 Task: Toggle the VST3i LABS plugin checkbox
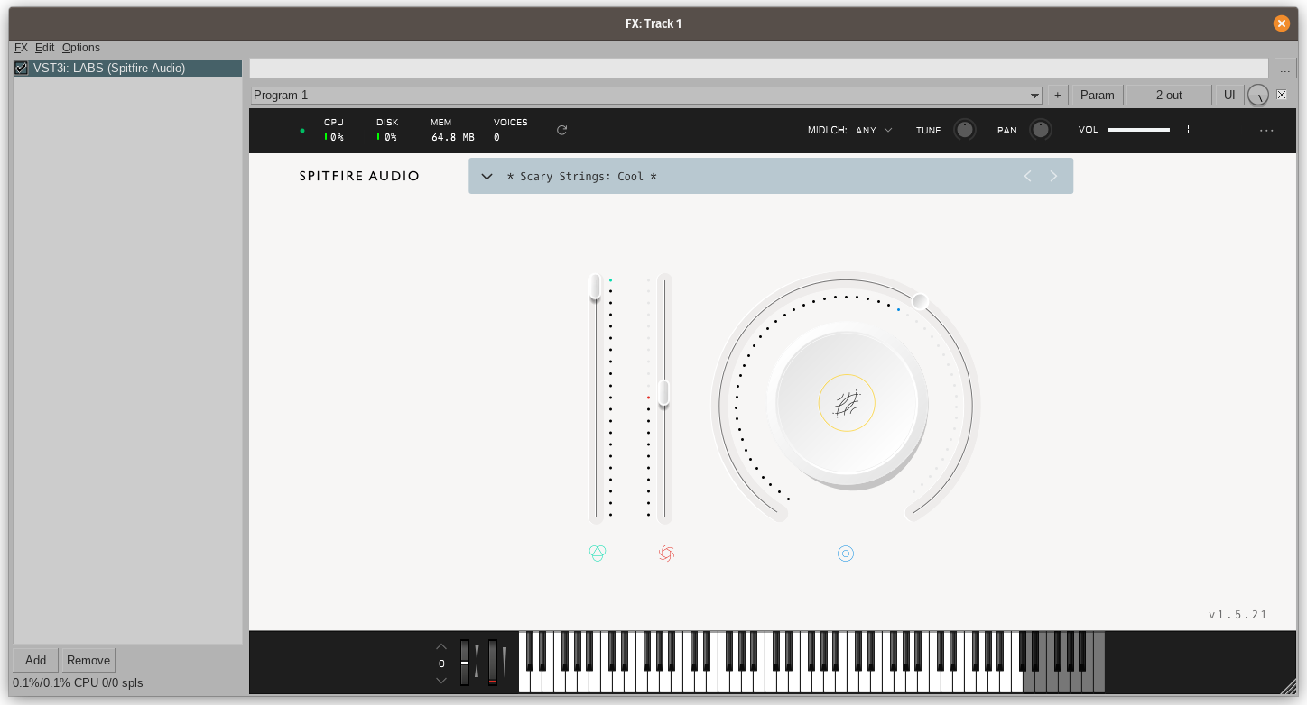pos(21,68)
